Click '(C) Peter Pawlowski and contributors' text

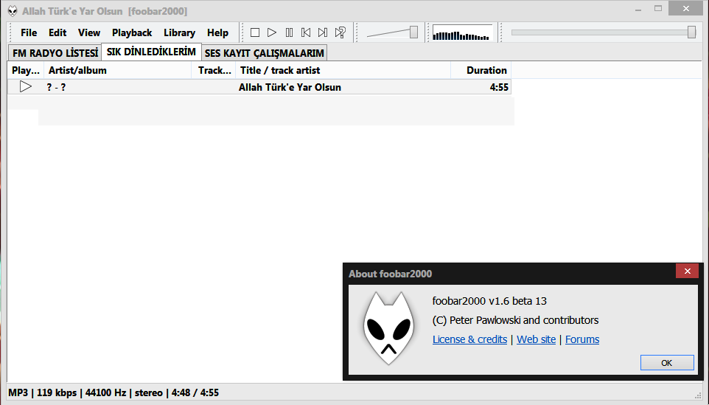515,320
